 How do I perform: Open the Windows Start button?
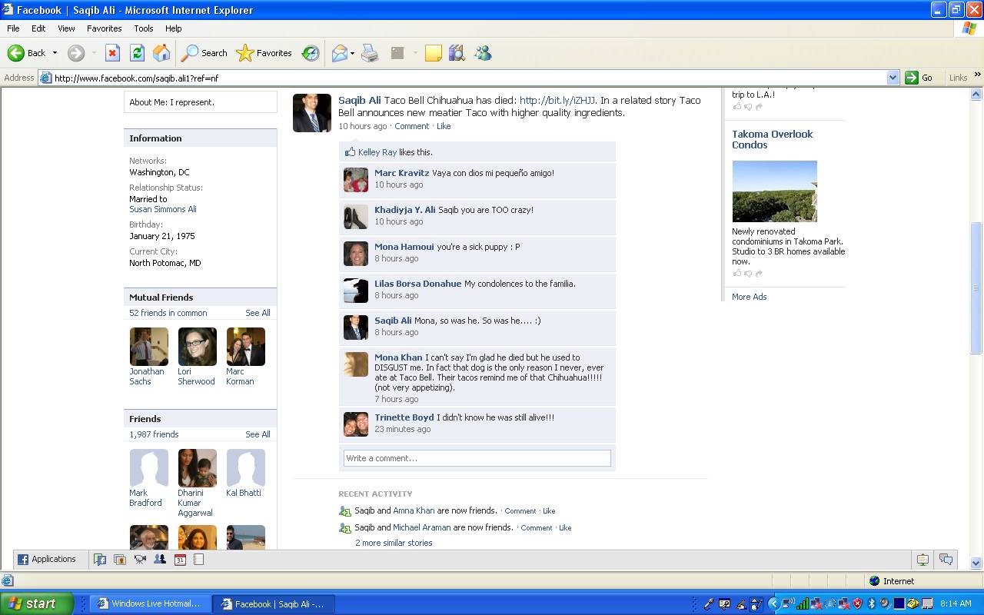[x=37, y=603]
